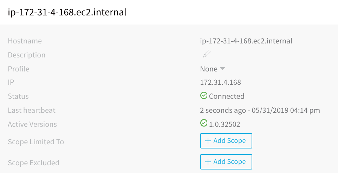Add Scope for Scope Limited To
338x173 pixels.
[226, 141]
